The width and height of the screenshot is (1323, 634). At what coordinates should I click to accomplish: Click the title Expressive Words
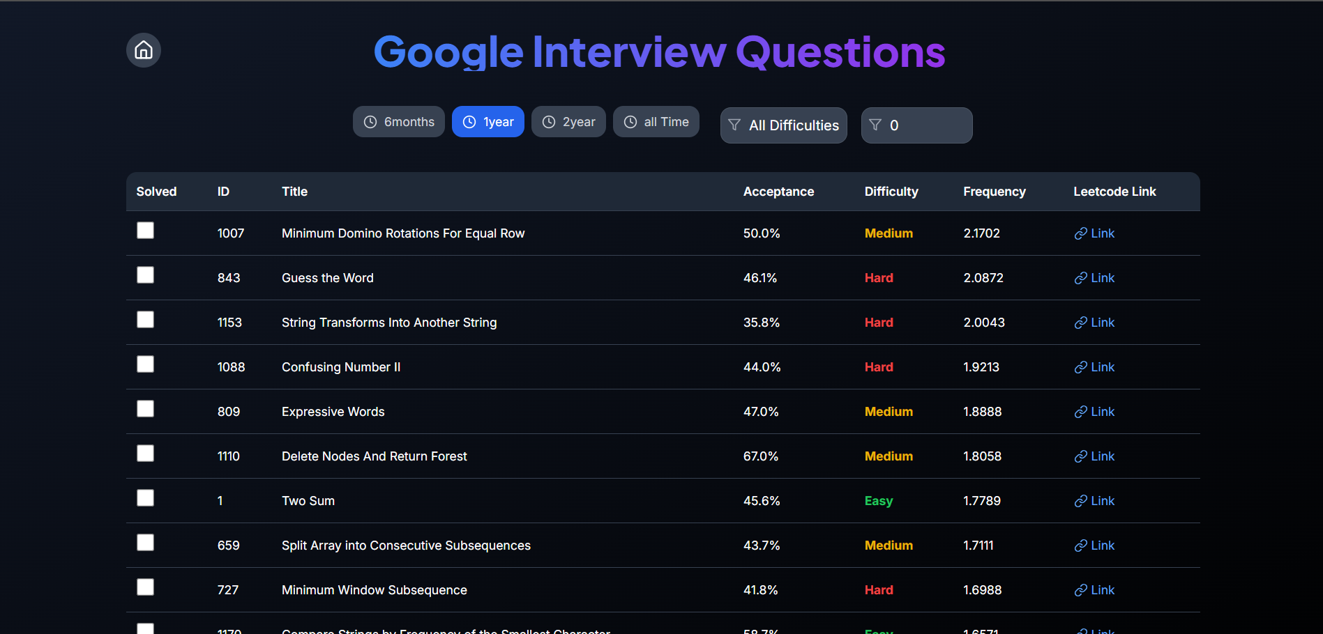click(x=333, y=412)
